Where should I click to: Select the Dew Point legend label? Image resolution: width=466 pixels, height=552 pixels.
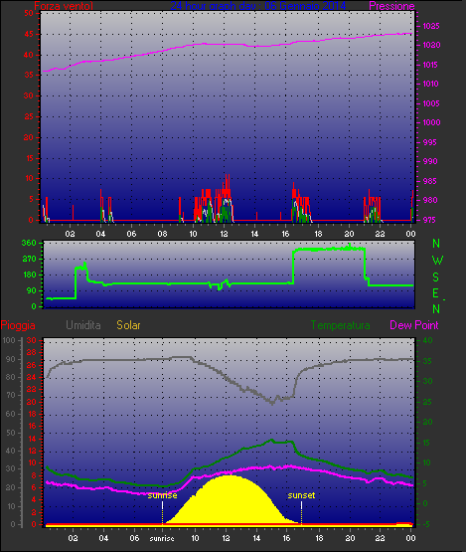[x=414, y=325]
